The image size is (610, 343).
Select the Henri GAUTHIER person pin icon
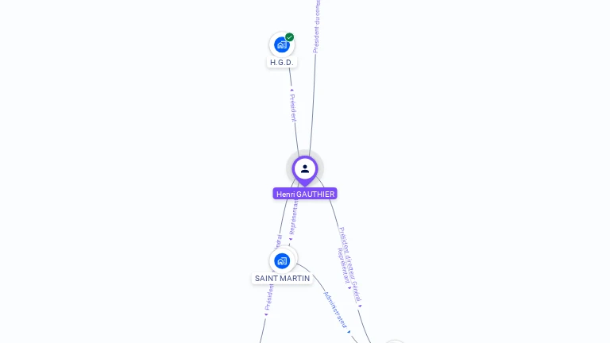305,169
